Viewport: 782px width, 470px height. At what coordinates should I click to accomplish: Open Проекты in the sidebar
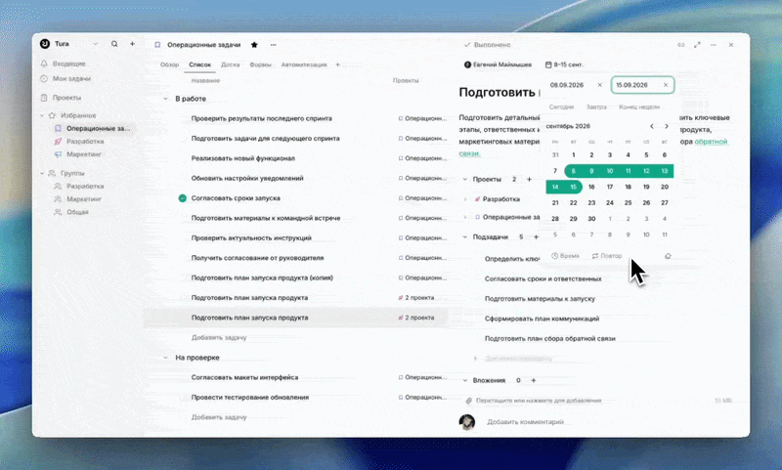point(66,98)
